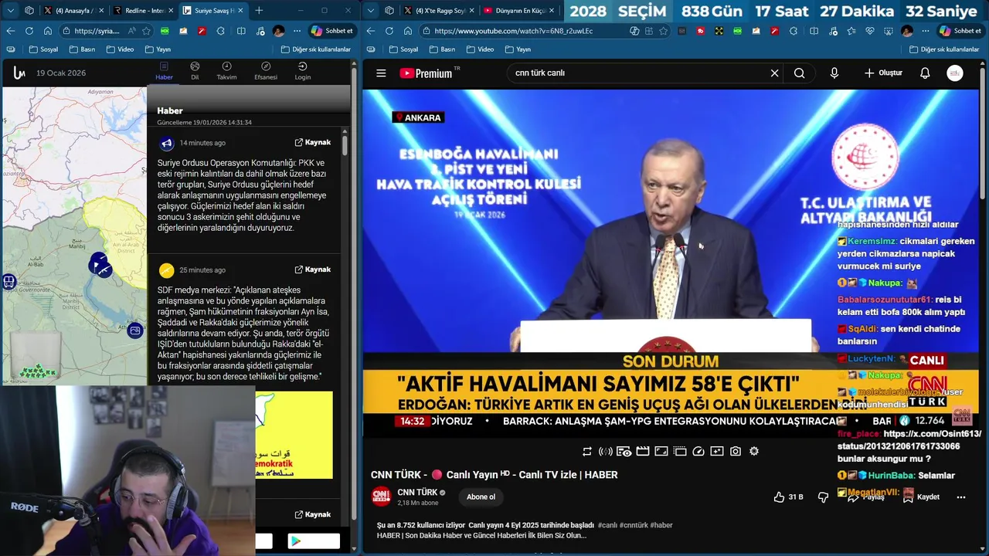Expand the tab search dropdown in the left browser

click(10, 11)
